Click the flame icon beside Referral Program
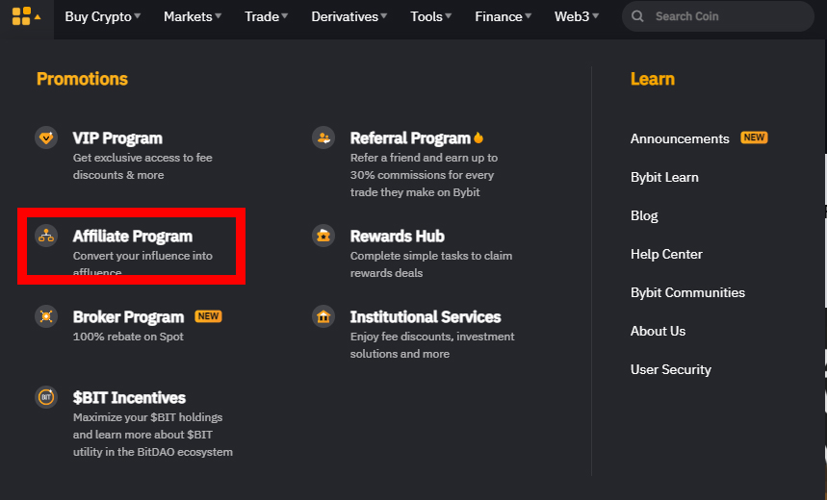Screen dimensions: 827x500 478,137
